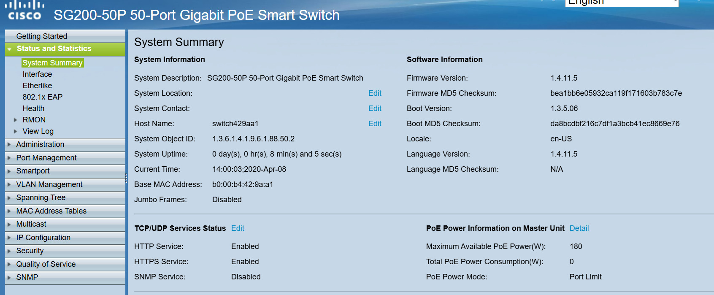This screenshot has height=295, width=714.
Task: Edit the System Location field
Action: coord(375,93)
